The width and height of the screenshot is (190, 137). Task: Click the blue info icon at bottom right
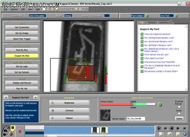pos(185,134)
